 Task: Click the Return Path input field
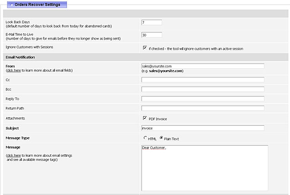click(203, 108)
